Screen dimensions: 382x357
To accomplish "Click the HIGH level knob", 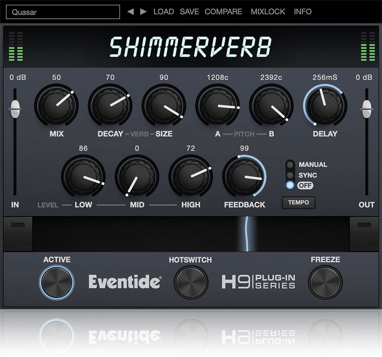I will tap(191, 176).
